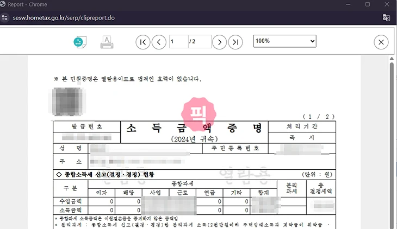
Task: Click the (단위 : 원) text
Action: coord(317,174)
